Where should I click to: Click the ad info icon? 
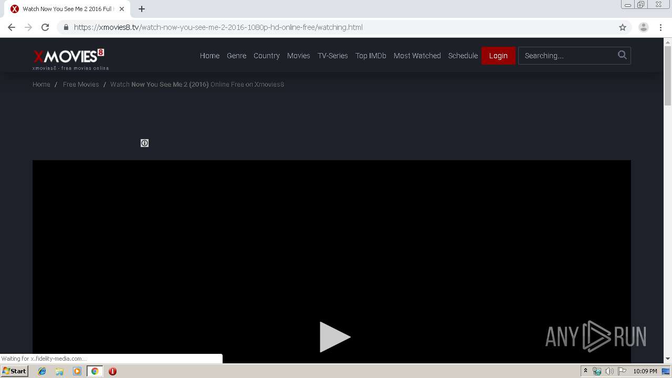[145, 143]
